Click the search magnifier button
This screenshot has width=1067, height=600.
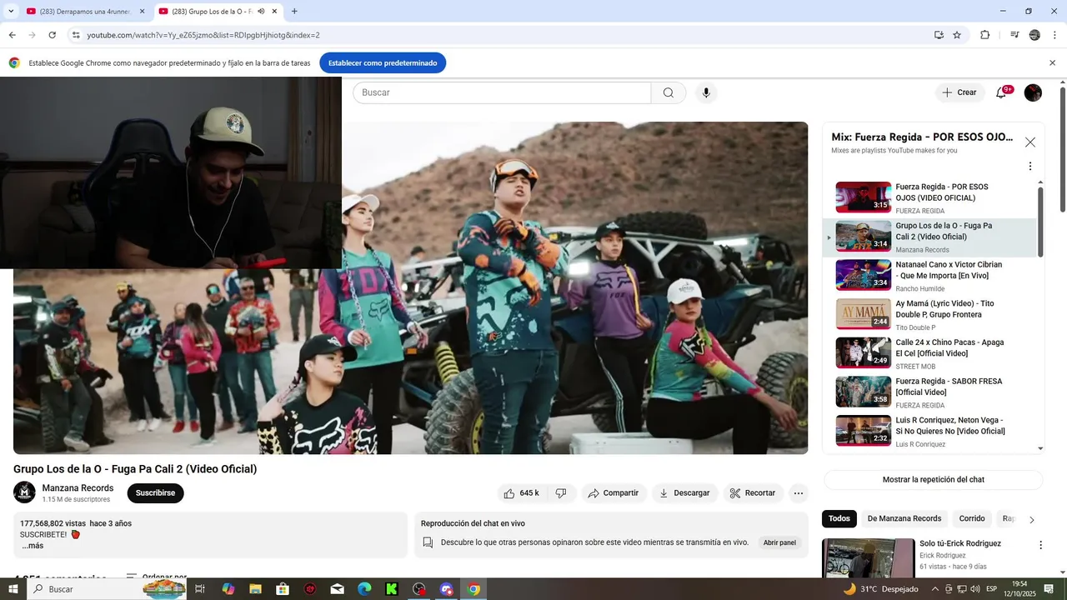click(x=669, y=92)
